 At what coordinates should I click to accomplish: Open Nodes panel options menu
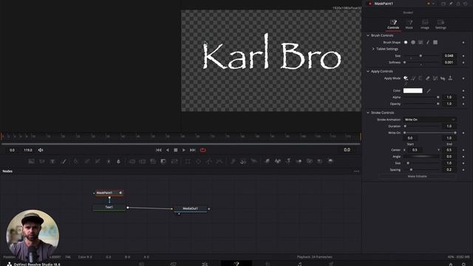[356, 171]
